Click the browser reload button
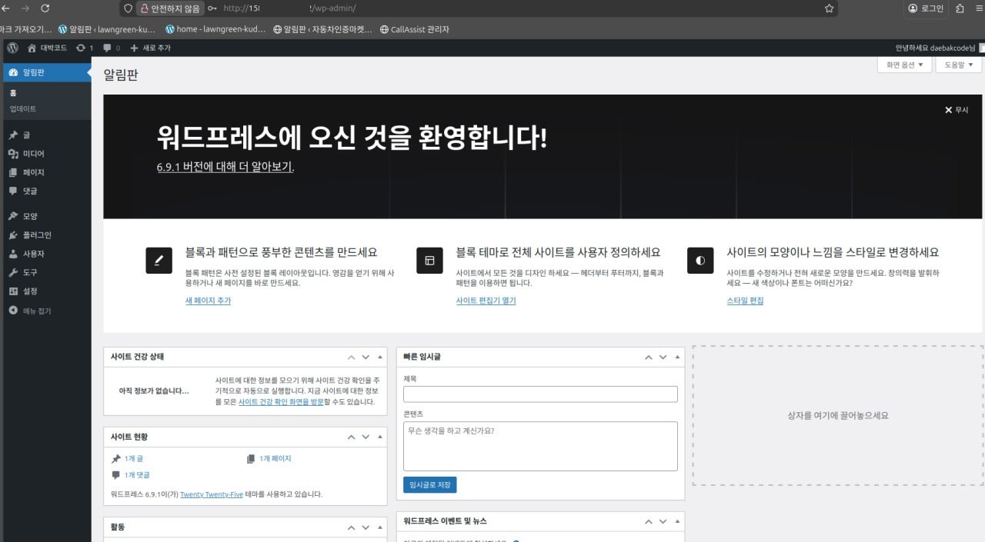The width and height of the screenshot is (985, 542). [x=45, y=8]
